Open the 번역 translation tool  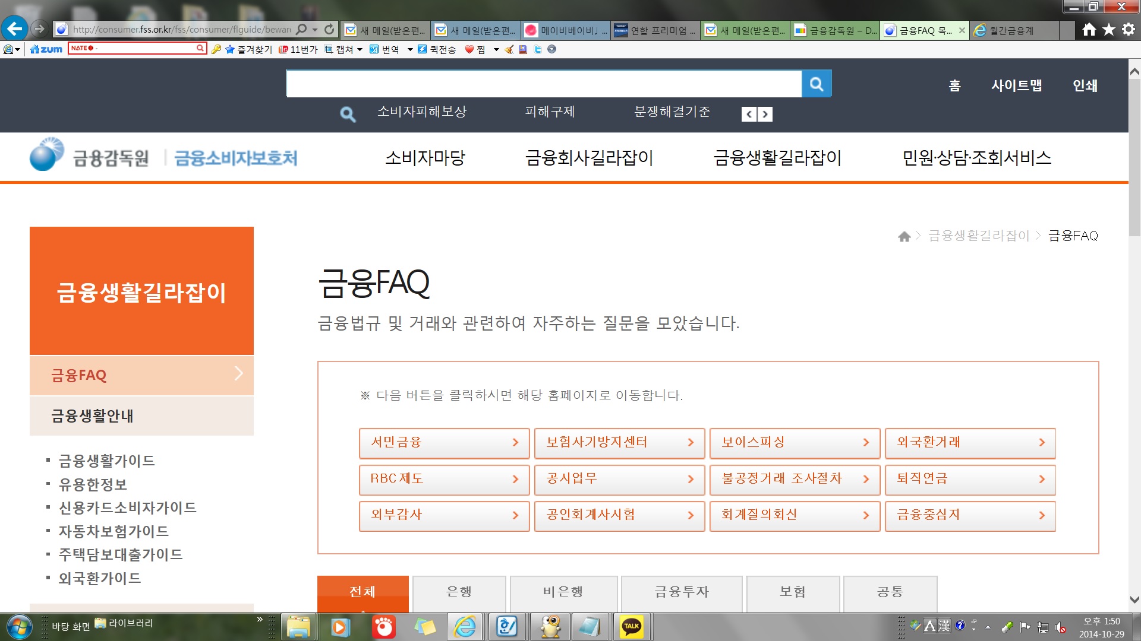point(389,49)
